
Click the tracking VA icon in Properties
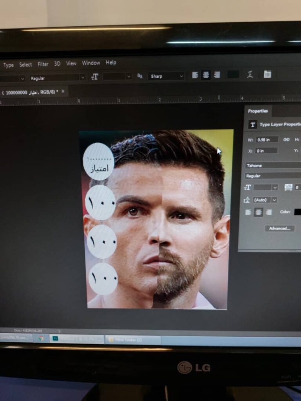[x=288, y=187]
